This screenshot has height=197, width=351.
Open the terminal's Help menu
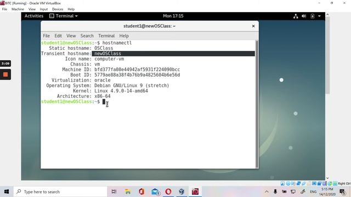pos(124,36)
